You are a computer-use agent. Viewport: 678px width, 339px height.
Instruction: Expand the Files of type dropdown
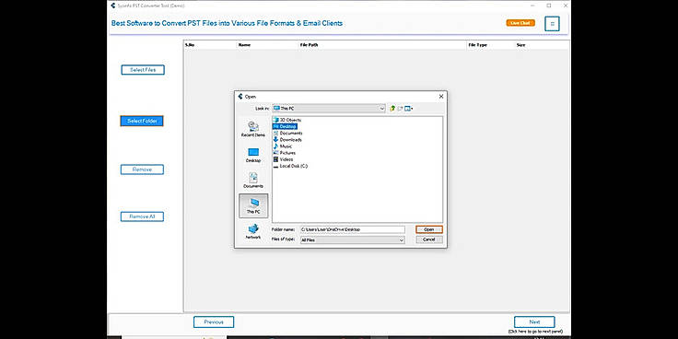[x=402, y=240]
